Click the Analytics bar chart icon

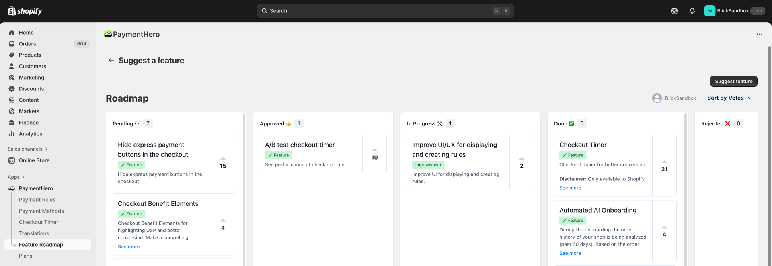pos(12,134)
